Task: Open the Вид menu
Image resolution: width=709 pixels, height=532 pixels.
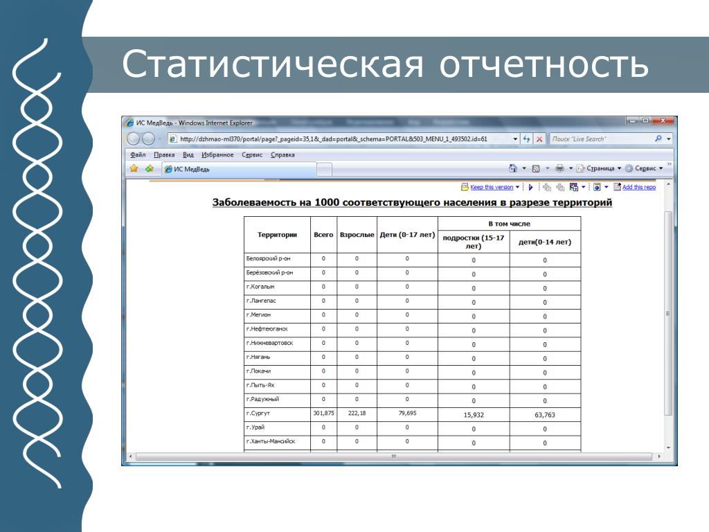Action: tap(188, 154)
